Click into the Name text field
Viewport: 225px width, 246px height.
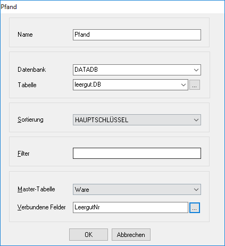(x=137, y=35)
